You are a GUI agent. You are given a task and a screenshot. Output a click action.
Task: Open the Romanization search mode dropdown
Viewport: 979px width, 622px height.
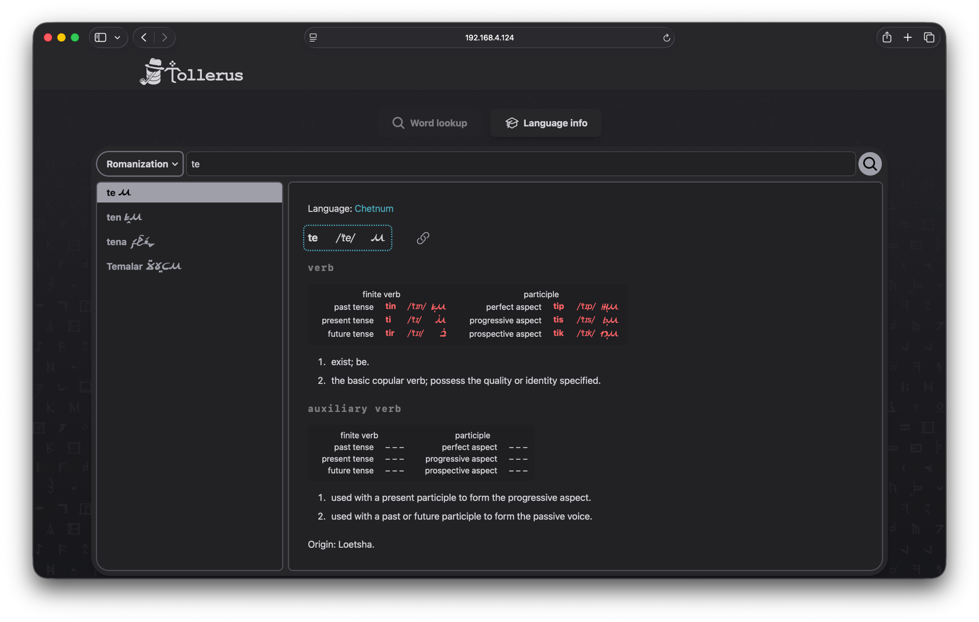pos(140,164)
